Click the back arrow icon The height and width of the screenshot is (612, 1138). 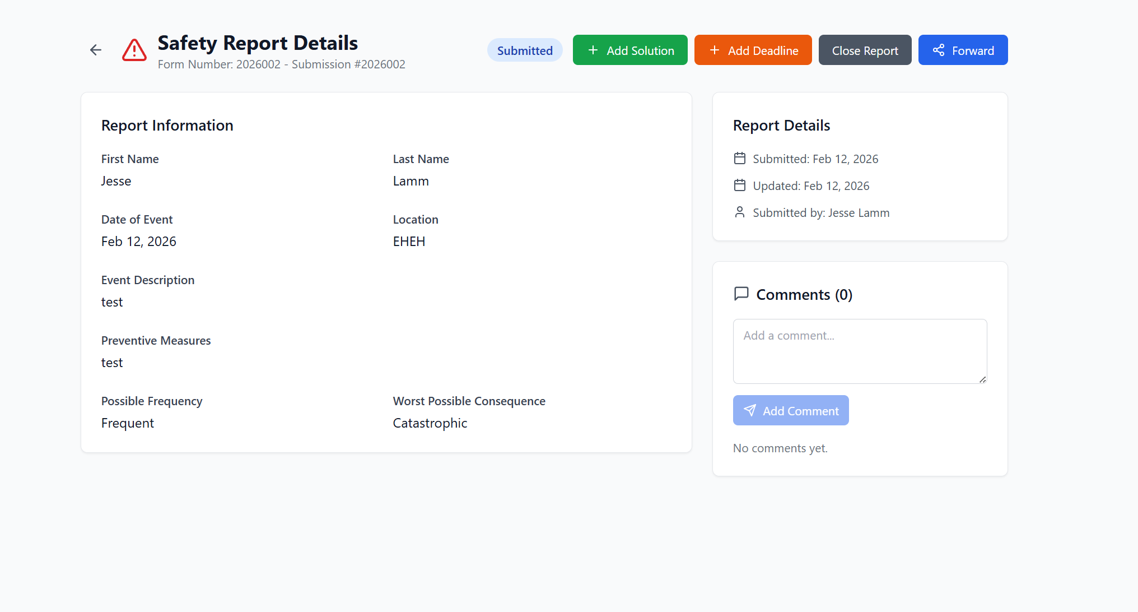[x=96, y=50]
